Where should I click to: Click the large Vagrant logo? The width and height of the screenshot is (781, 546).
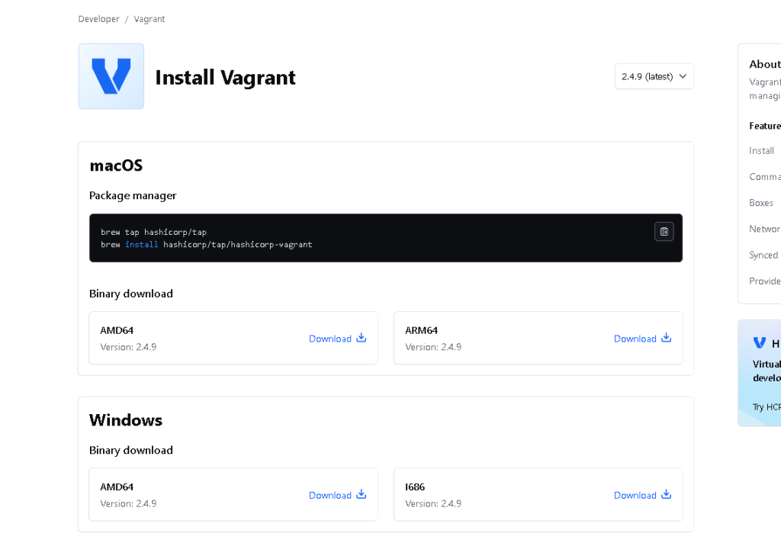[111, 76]
